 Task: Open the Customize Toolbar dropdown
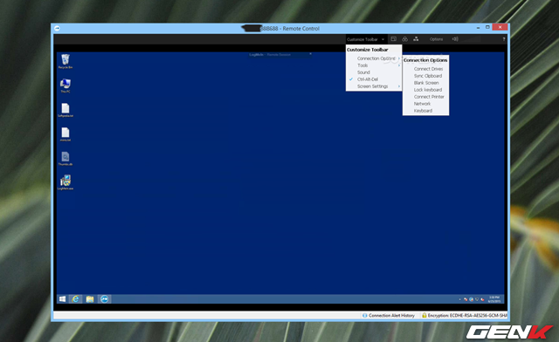tap(366, 39)
